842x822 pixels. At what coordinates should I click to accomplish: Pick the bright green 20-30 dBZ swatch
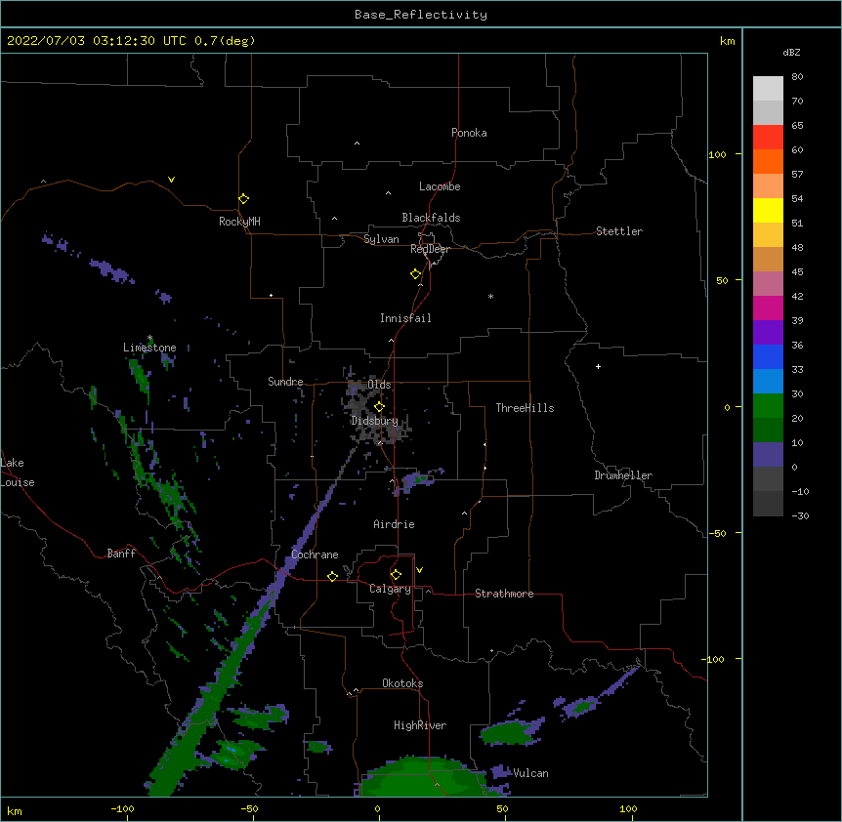click(x=768, y=406)
